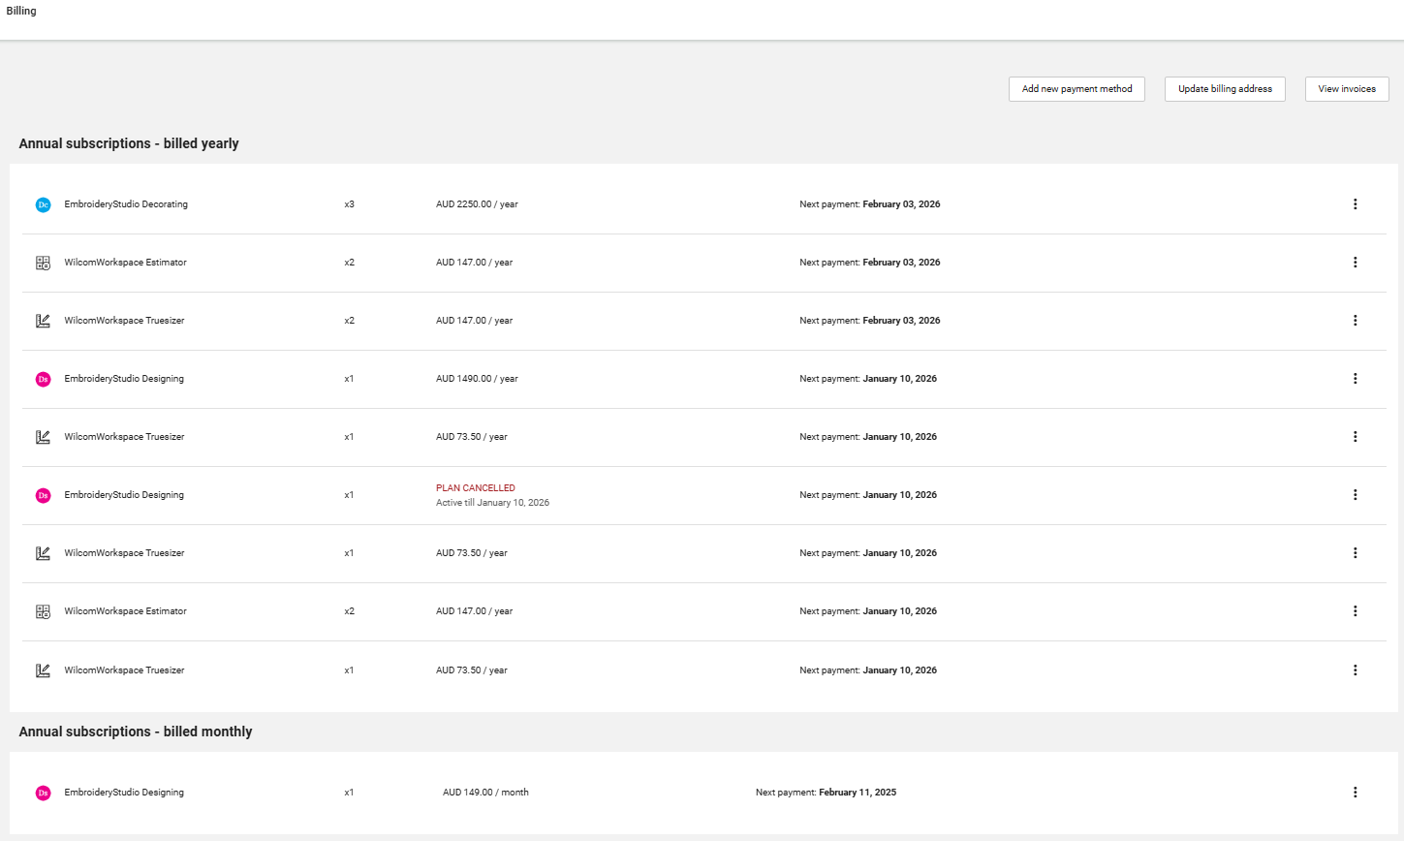1404x841 pixels.
Task: Open the three-dot menu for the AUD 149.00 monthly plan
Action: [1355, 793]
